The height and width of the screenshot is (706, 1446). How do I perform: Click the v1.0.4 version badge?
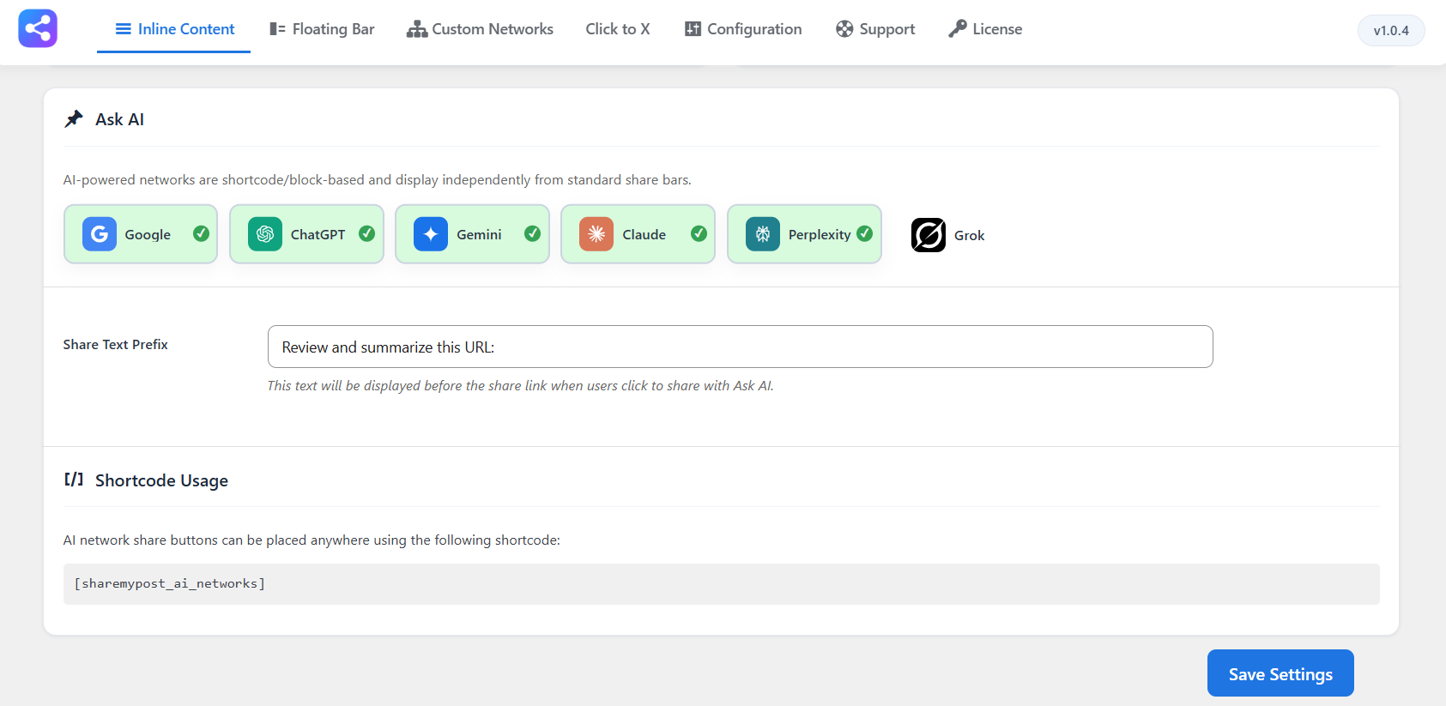tap(1391, 31)
